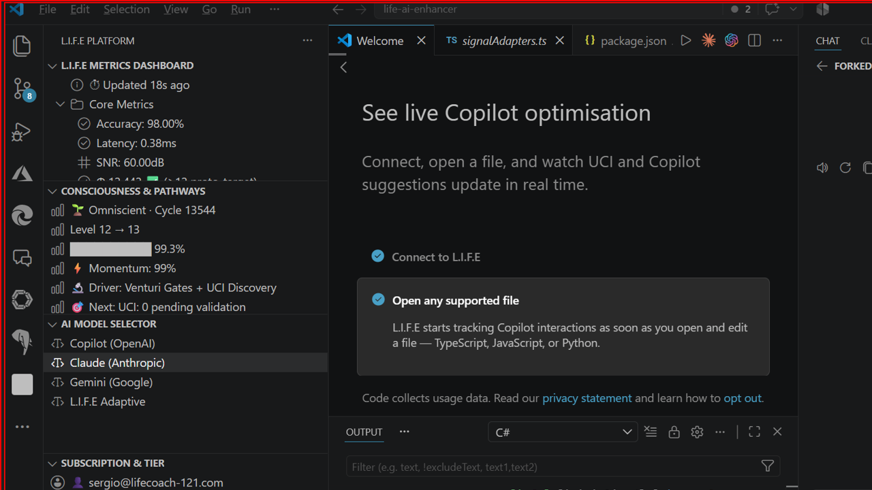Toggle the chat icon in title bar
Viewport: 872px width, 490px height.
coord(772,10)
